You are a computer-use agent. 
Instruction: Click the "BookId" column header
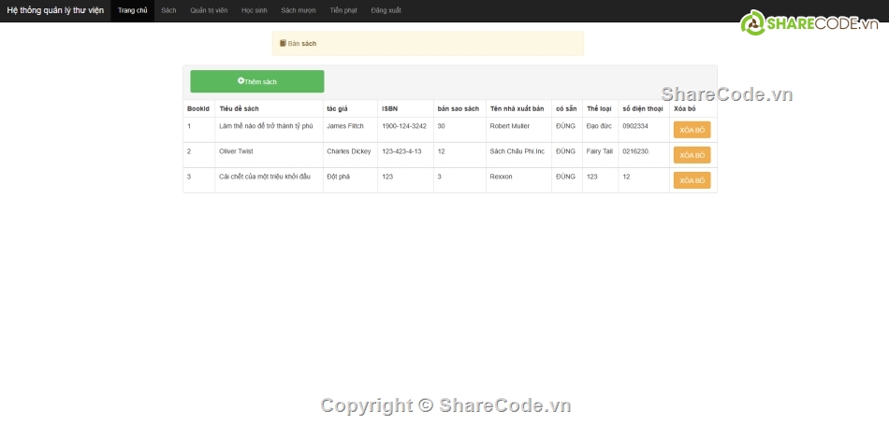pos(198,108)
